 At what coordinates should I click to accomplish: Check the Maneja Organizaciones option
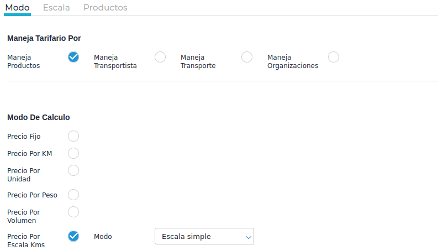(x=334, y=57)
